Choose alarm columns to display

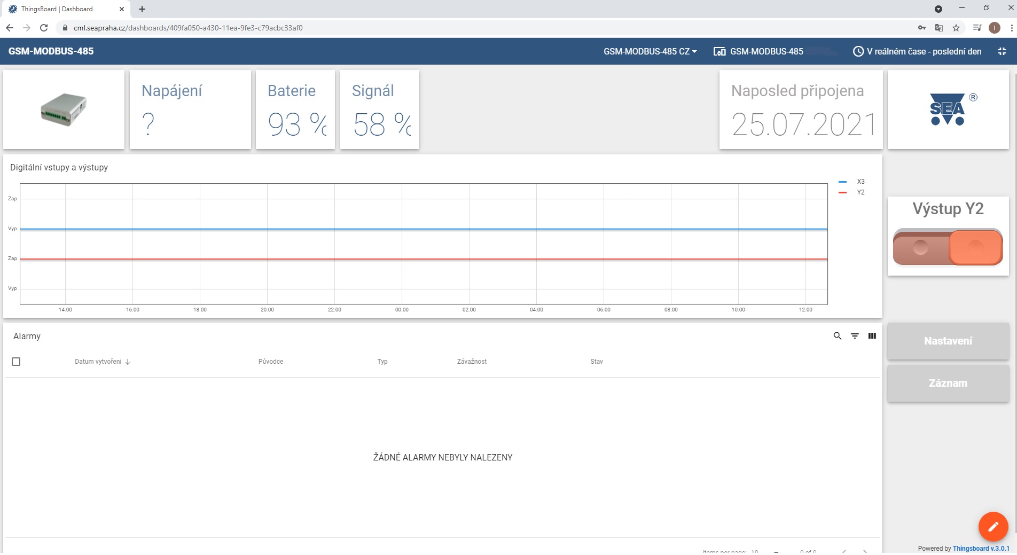point(872,336)
